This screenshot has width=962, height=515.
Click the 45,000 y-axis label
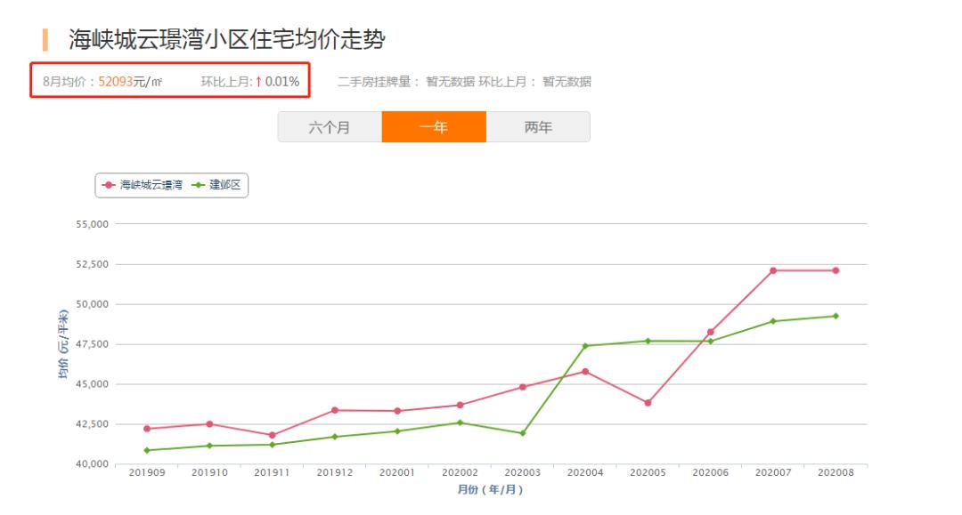coord(92,384)
